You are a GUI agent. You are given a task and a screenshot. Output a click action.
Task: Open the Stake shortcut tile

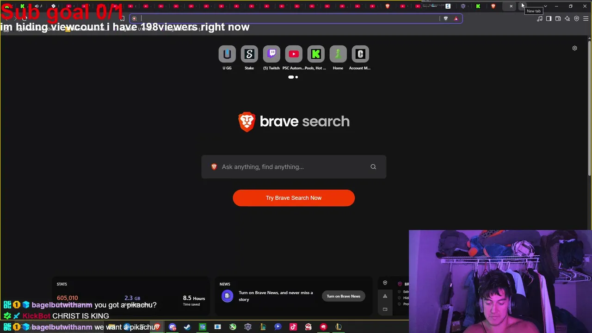coord(249,54)
